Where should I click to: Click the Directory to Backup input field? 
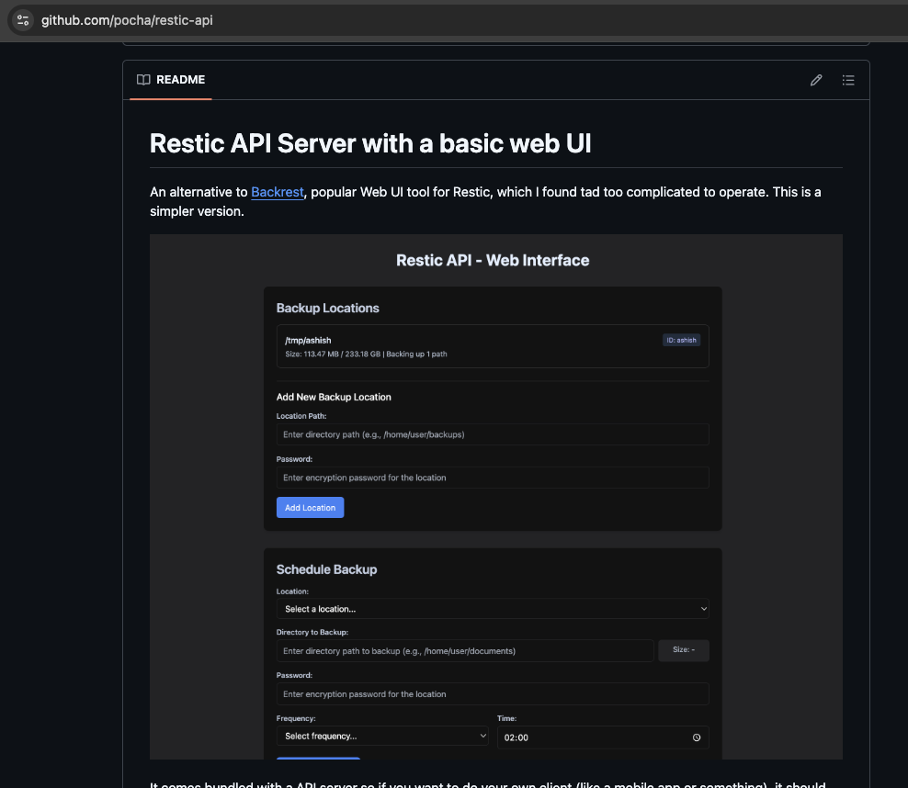click(465, 651)
